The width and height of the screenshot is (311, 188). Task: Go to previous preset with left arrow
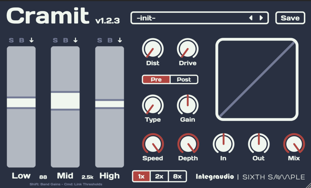pyautogui.click(x=251, y=18)
